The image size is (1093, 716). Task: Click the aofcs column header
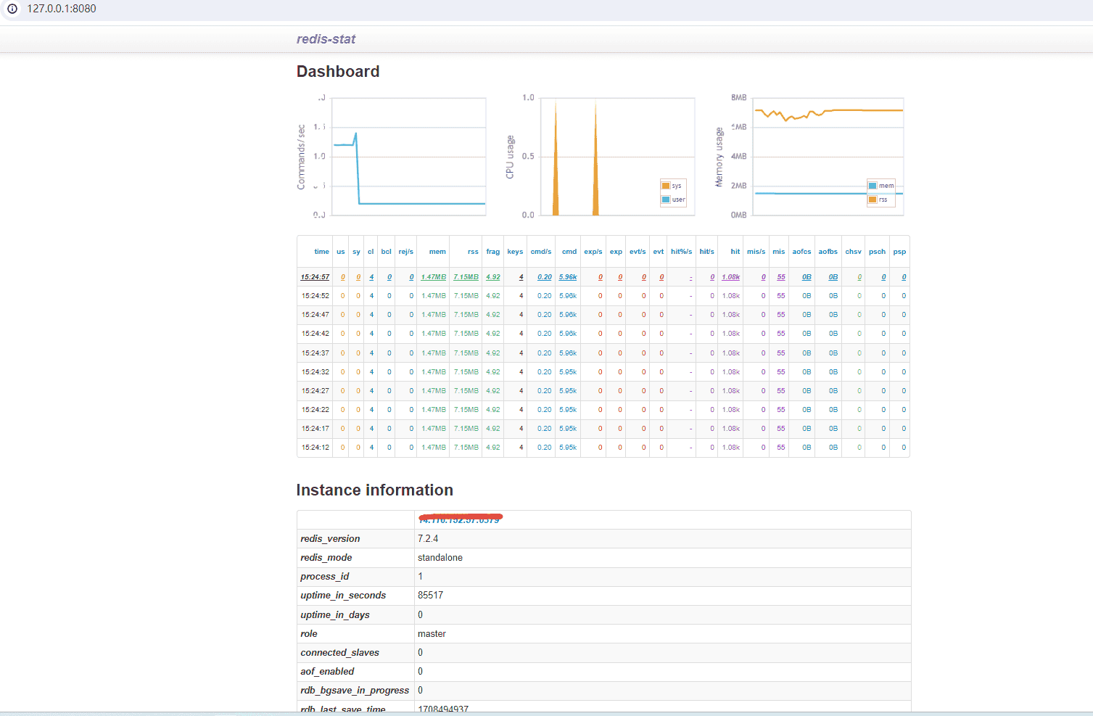point(801,252)
